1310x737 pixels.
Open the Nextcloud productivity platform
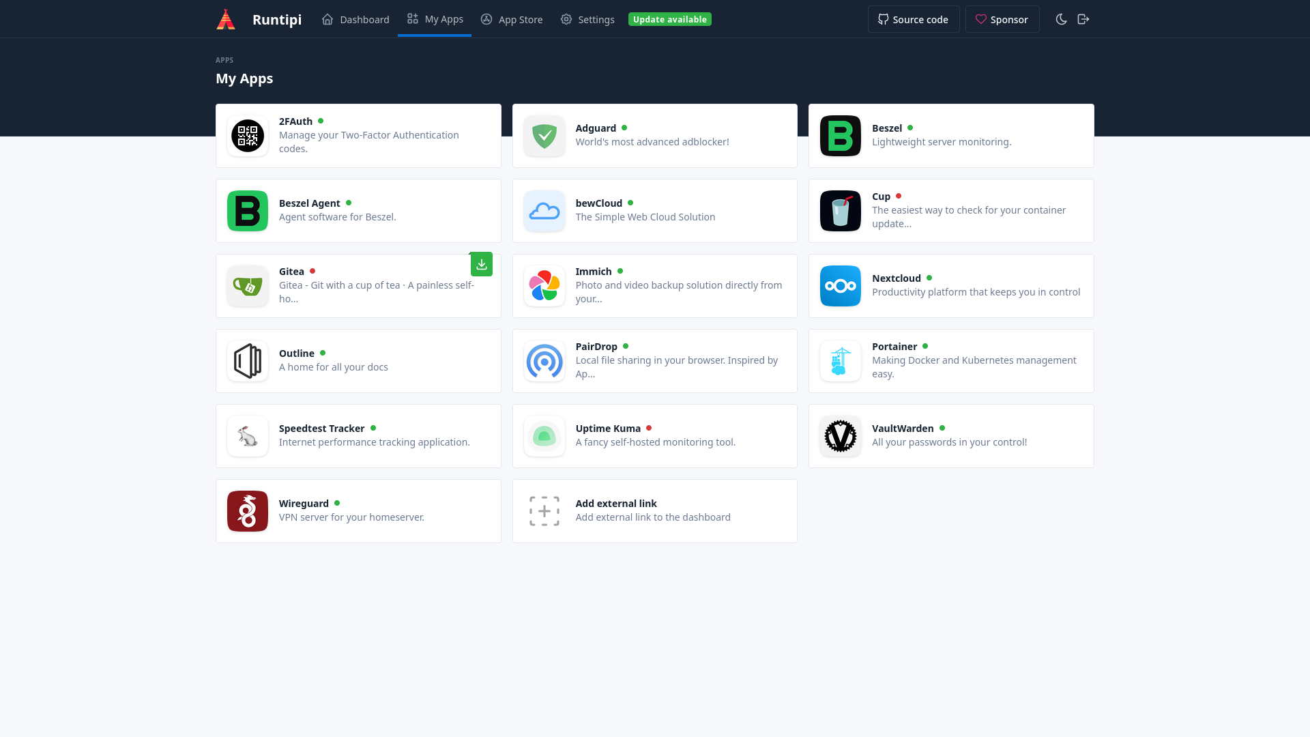951,285
